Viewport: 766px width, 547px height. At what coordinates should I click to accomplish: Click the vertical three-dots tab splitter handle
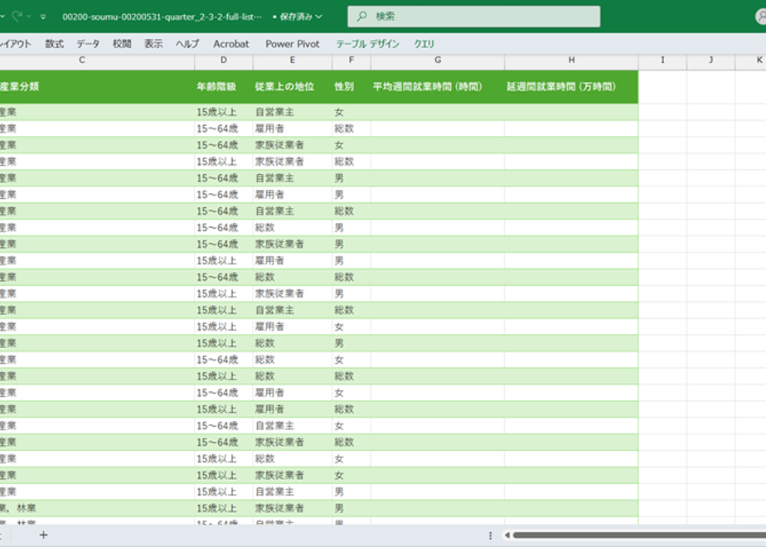pyautogui.click(x=490, y=535)
